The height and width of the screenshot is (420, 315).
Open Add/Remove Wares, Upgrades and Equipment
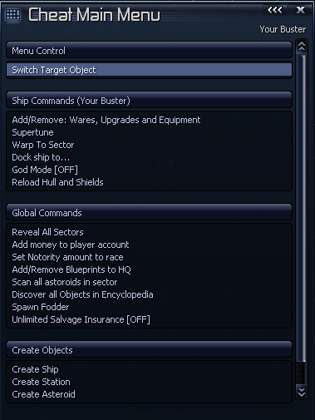[x=106, y=120]
